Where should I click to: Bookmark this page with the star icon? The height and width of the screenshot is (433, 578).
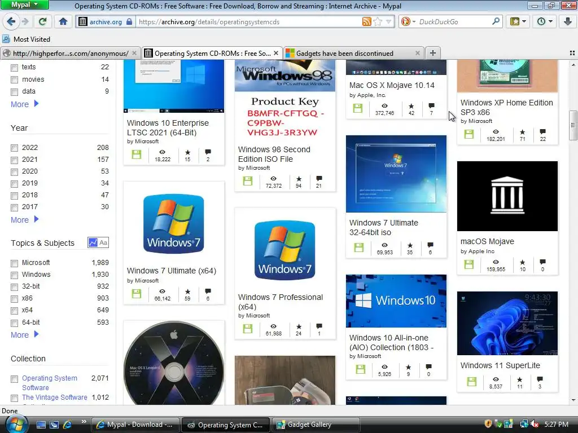click(x=378, y=22)
